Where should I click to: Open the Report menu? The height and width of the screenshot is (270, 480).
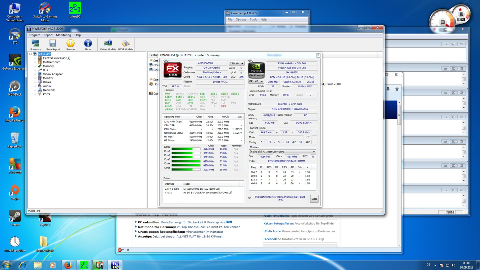(48, 35)
